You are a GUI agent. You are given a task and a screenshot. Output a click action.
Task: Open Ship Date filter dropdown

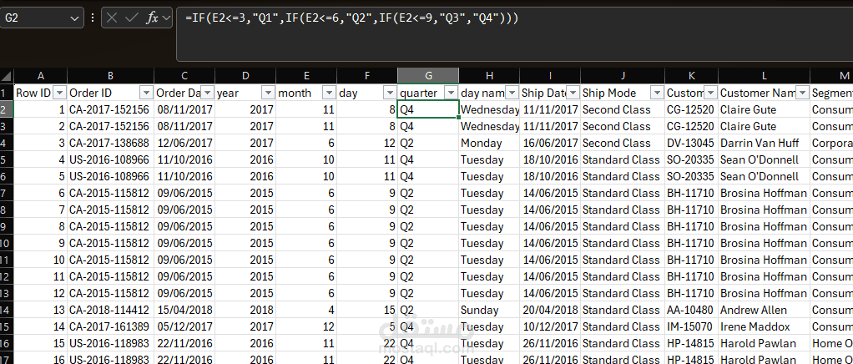pos(573,93)
